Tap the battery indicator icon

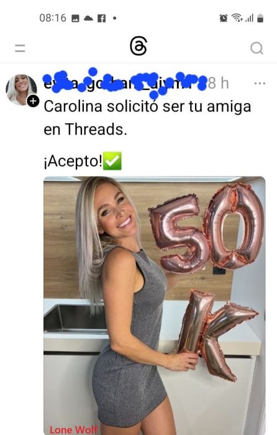tap(260, 18)
